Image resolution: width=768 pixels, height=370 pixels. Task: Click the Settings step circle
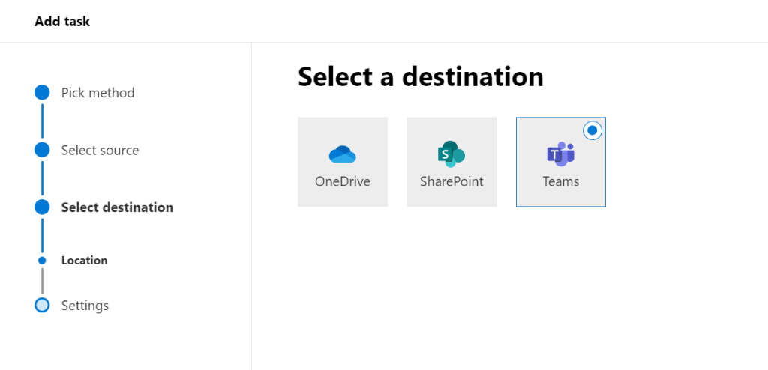42,306
